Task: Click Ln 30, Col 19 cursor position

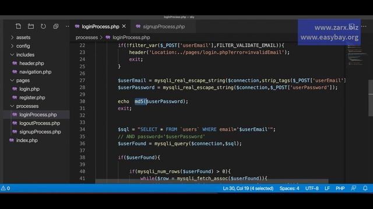Action: [x=248, y=188]
